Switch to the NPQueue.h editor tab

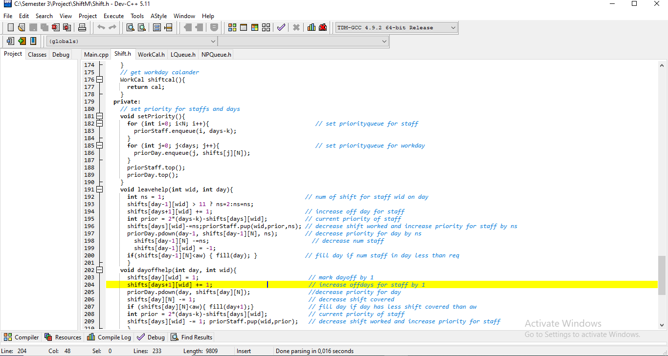point(216,55)
